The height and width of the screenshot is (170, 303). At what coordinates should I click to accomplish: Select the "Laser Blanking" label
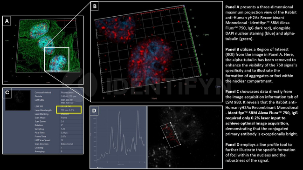41,114
